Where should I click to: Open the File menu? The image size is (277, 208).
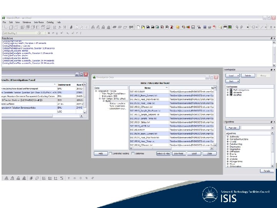point(4,22)
